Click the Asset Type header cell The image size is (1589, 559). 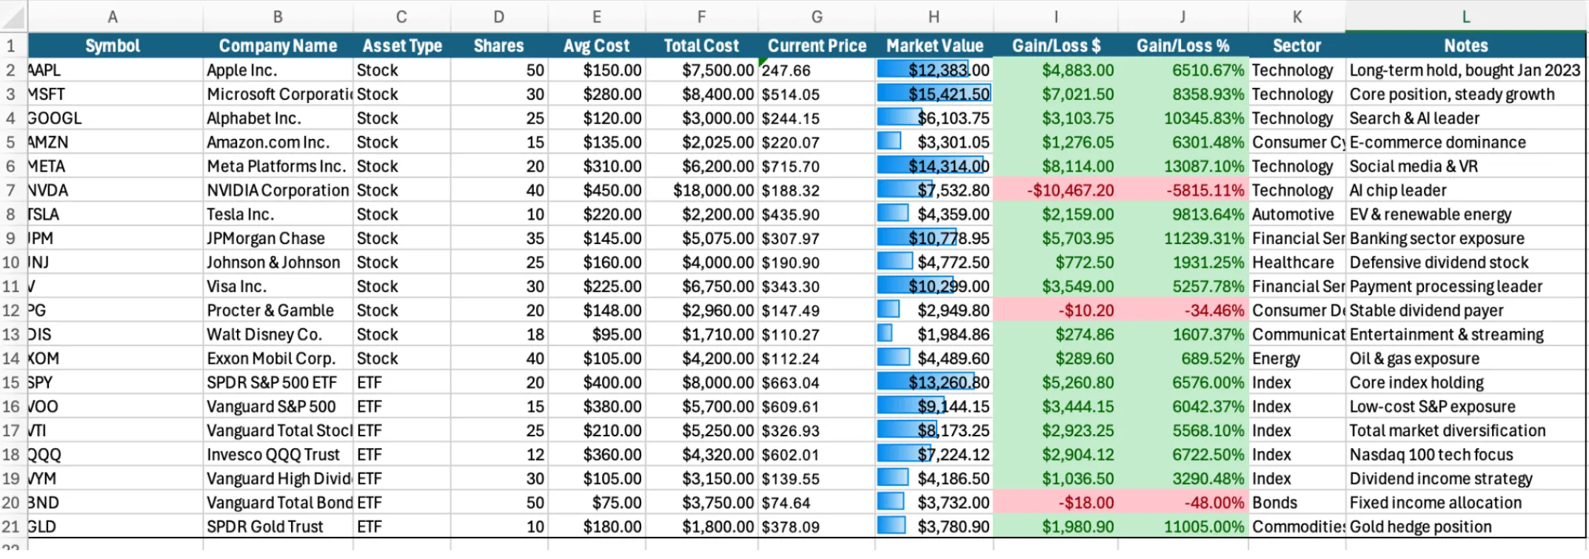[401, 46]
